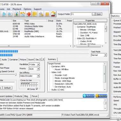
Task: Open settings with the wrench icon
Action: pos(41,14)
